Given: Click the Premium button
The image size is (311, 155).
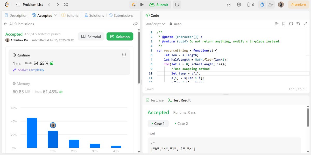Looking at the screenshot, I should pos(299,5).
